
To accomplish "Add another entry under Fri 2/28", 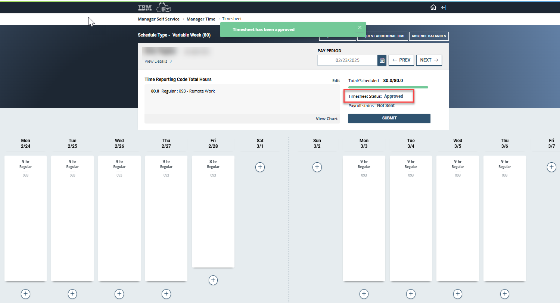I will point(213,280).
